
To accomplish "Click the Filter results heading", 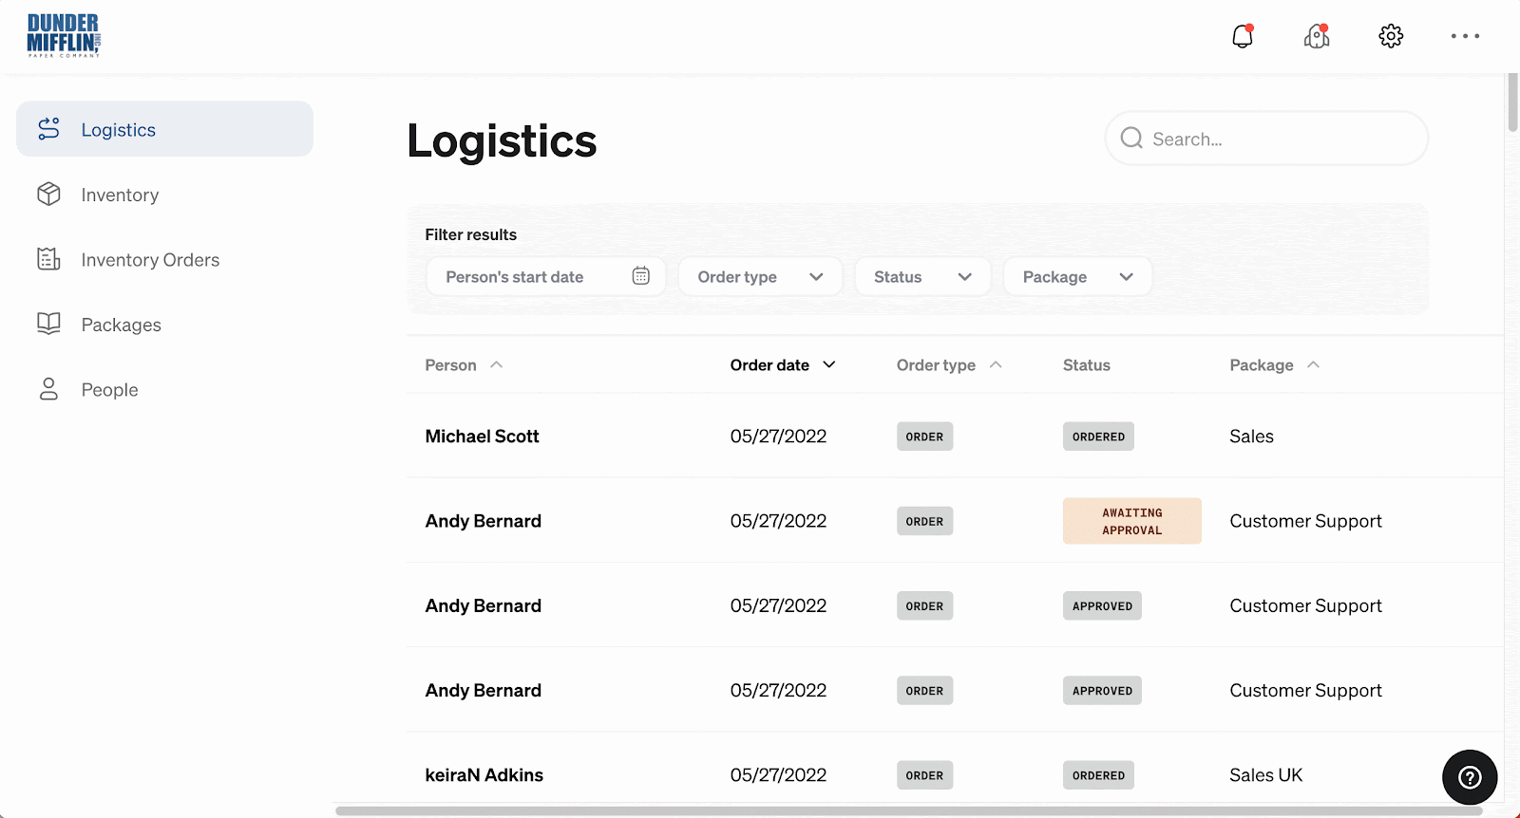I will coord(470,234).
